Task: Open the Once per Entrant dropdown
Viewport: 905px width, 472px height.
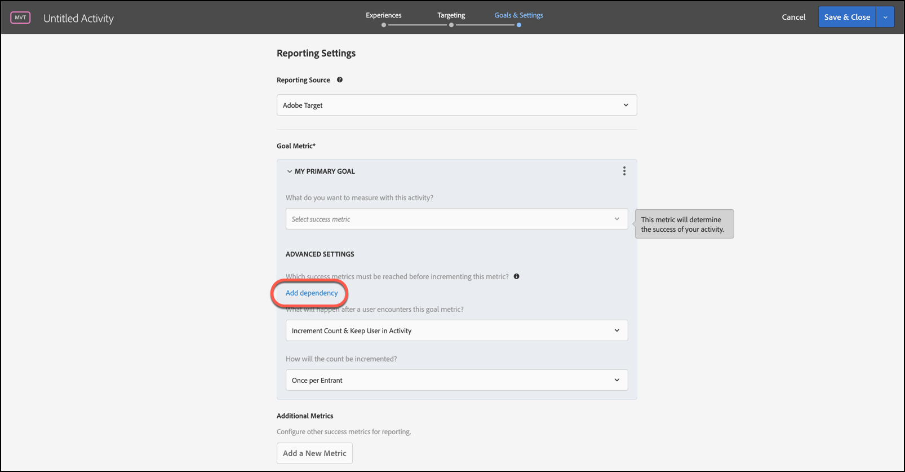Action: [x=456, y=380]
